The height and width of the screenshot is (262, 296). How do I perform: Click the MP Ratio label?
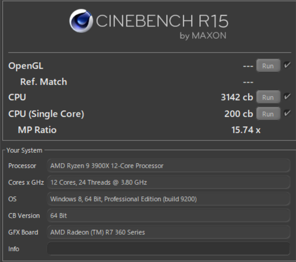(37, 130)
